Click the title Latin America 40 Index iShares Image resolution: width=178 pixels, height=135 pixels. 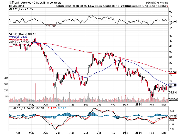34,3
